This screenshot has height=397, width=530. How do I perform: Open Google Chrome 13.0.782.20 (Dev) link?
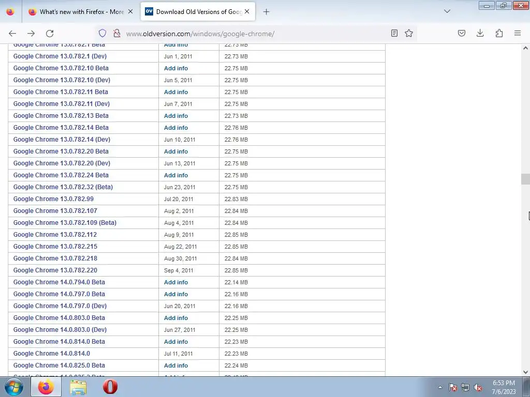[62, 163]
